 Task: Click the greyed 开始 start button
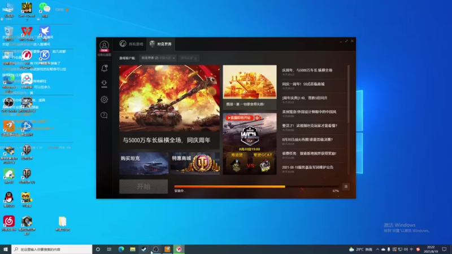pyautogui.click(x=144, y=186)
